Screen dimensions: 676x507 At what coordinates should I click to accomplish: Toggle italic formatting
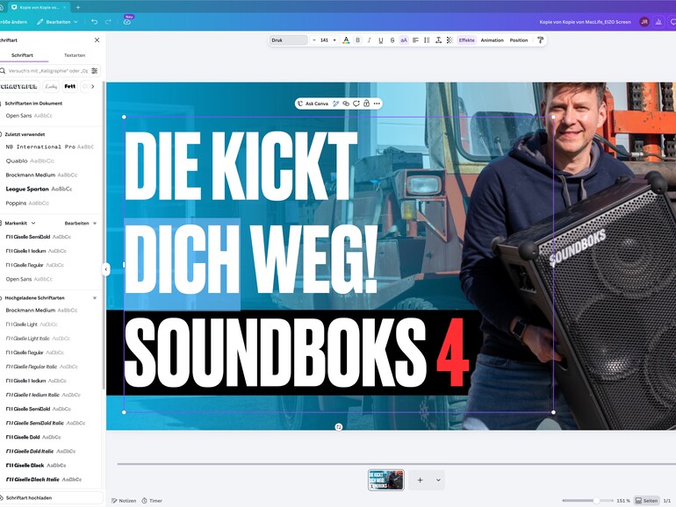click(369, 40)
